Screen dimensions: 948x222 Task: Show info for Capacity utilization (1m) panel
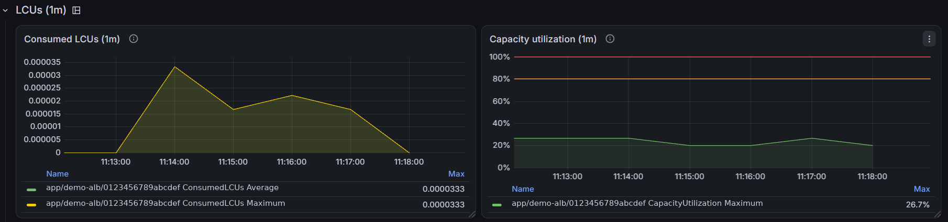tap(610, 39)
